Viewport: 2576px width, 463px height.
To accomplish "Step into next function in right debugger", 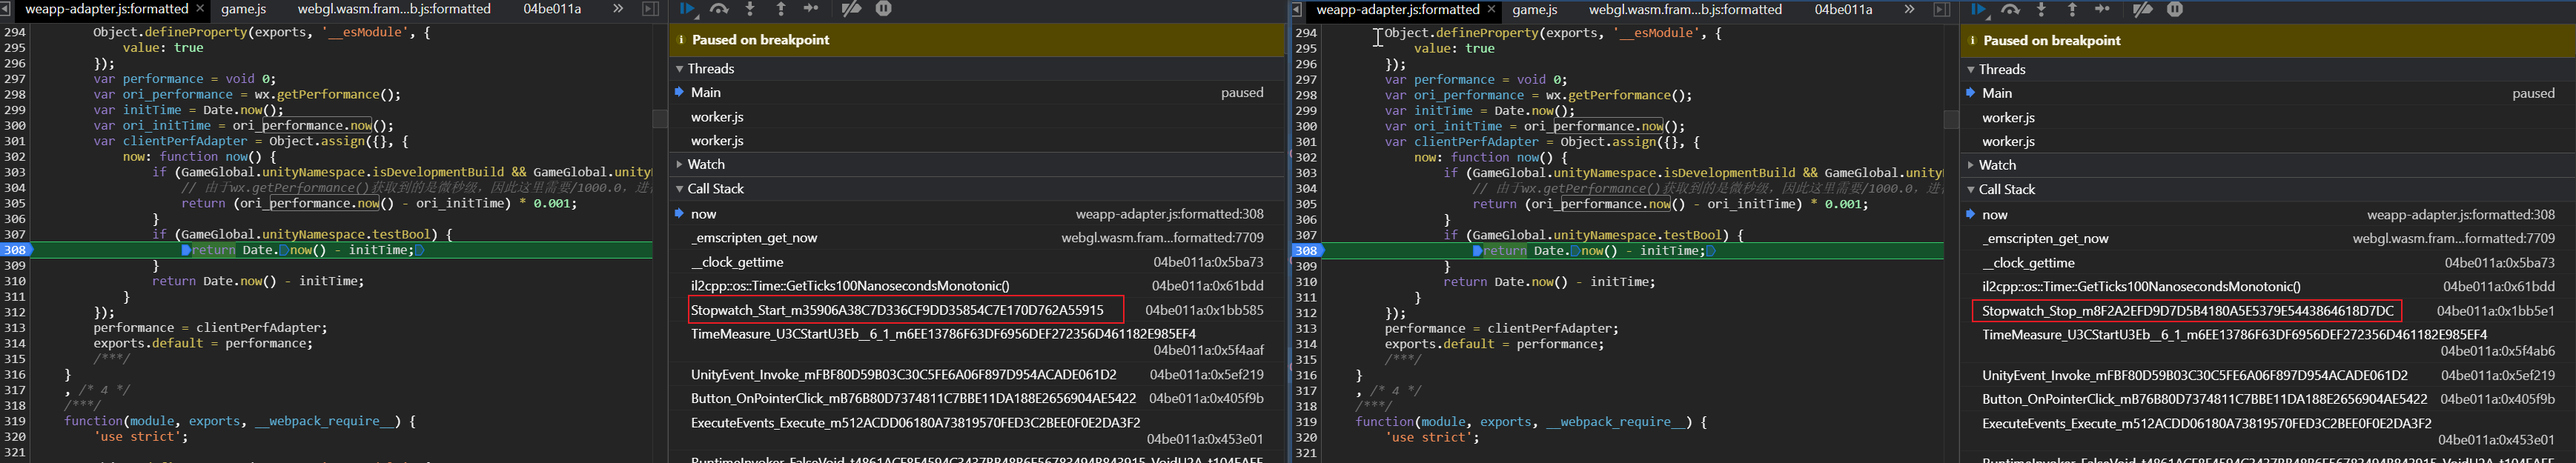I will [2041, 10].
